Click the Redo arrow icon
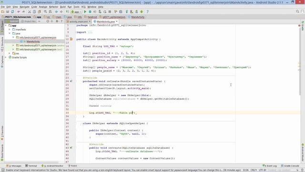Image resolution: width=305 pixels, height=172 pixels. tap(23, 11)
